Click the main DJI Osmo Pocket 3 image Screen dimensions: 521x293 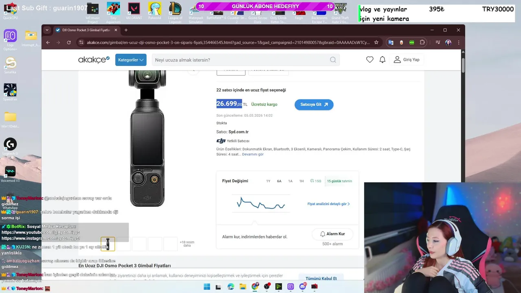pos(147,138)
